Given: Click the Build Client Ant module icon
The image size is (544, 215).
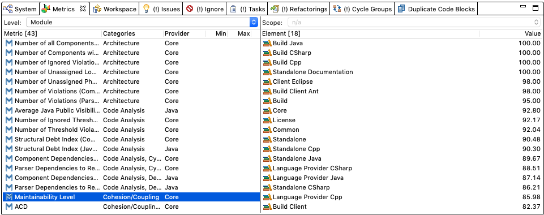Looking at the screenshot, I should pos(267,91).
